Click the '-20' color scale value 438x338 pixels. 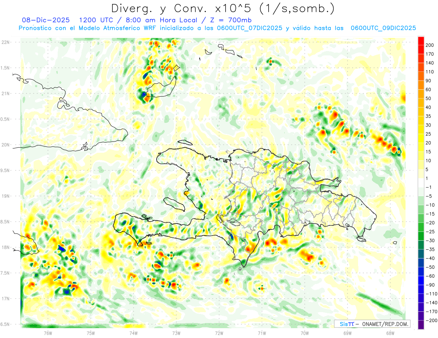430,223
